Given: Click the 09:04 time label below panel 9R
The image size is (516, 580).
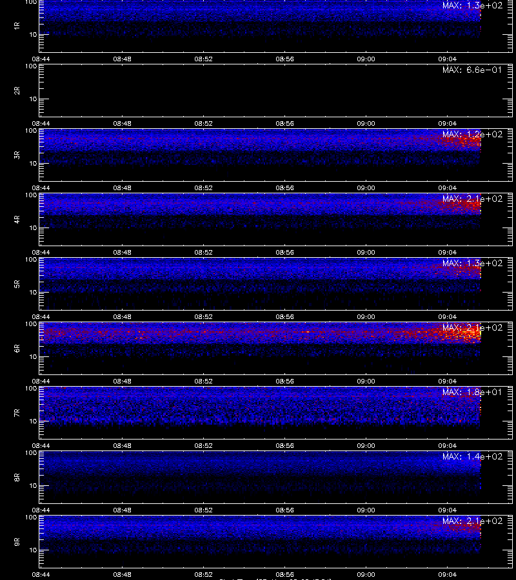Looking at the screenshot, I should 447,574.
